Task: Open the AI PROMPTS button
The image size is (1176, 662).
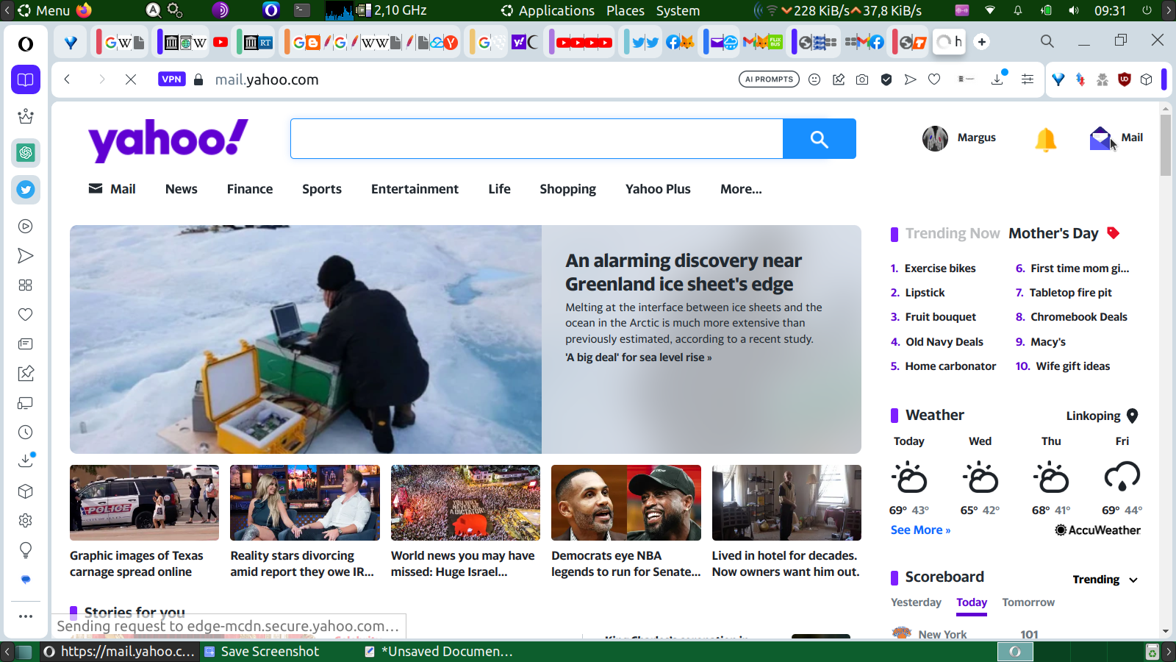Action: [x=769, y=79]
